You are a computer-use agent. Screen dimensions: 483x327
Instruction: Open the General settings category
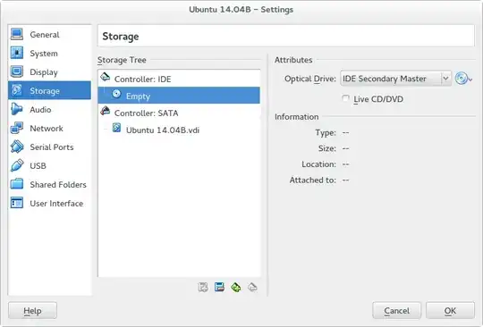pyautogui.click(x=49, y=35)
